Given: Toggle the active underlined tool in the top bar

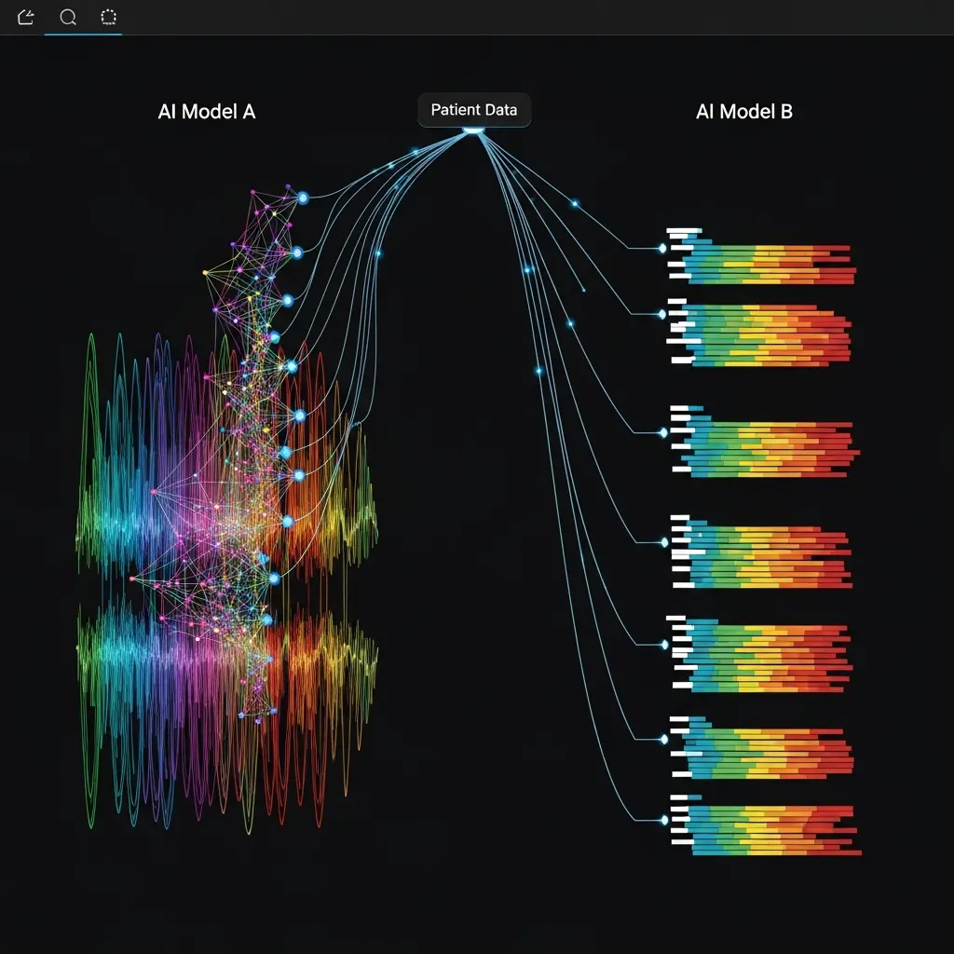Looking at the screenshot, I should click(x=66, y=17).
